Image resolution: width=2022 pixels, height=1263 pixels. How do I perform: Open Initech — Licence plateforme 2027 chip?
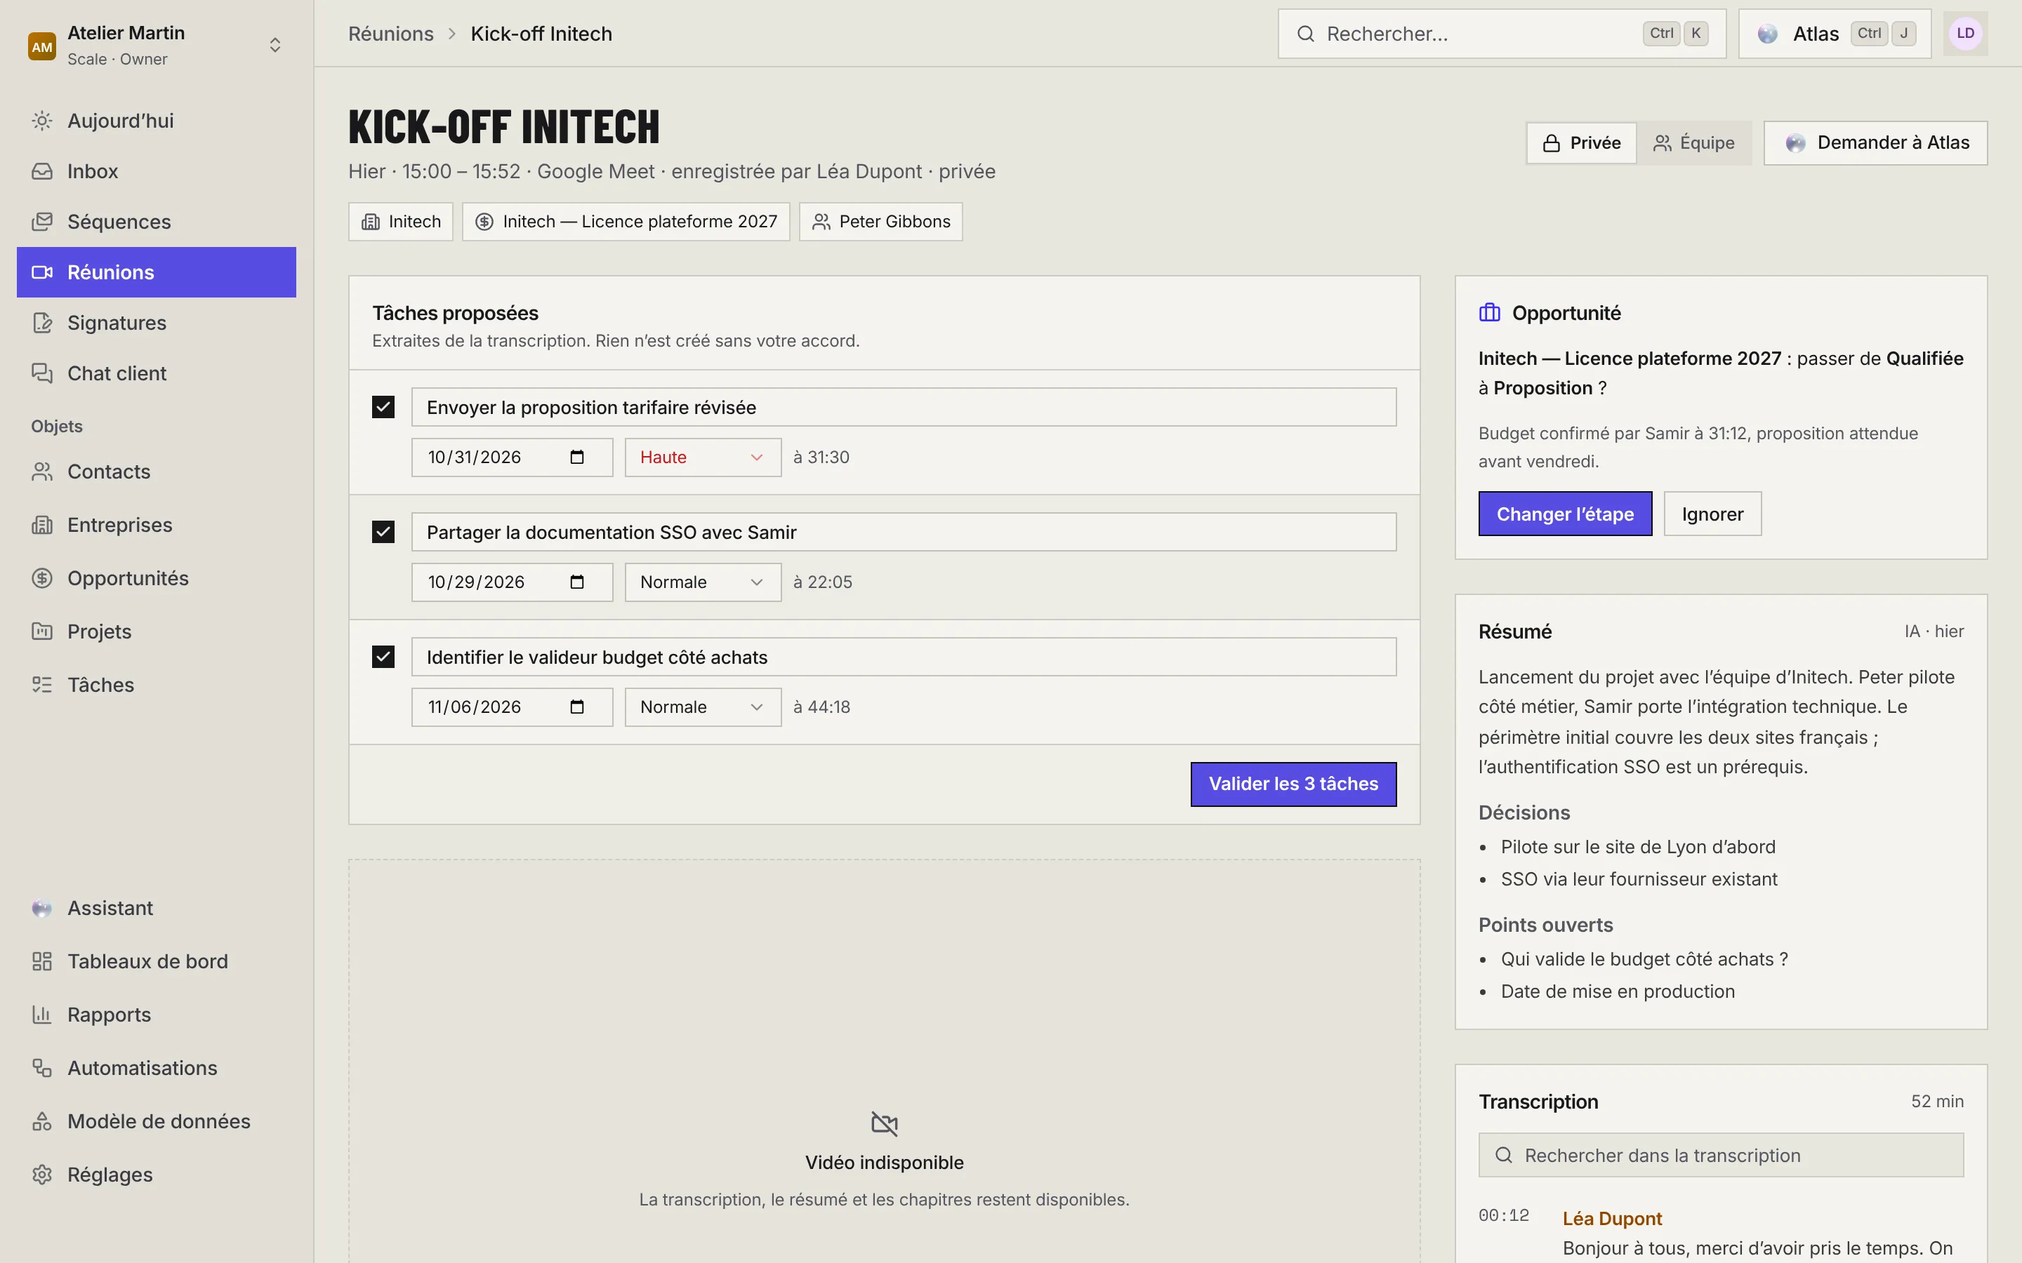pos(626,221)
